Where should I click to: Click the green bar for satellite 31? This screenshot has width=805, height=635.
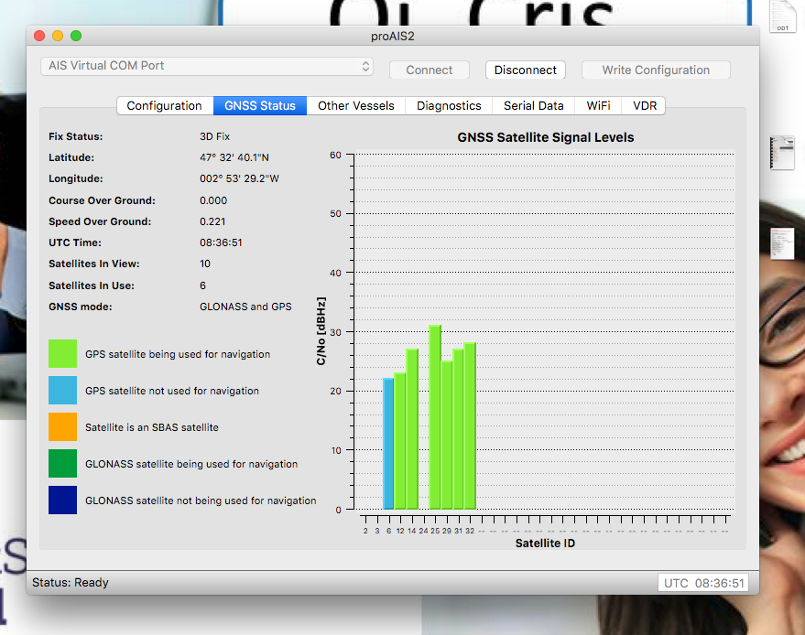(459, 429)
